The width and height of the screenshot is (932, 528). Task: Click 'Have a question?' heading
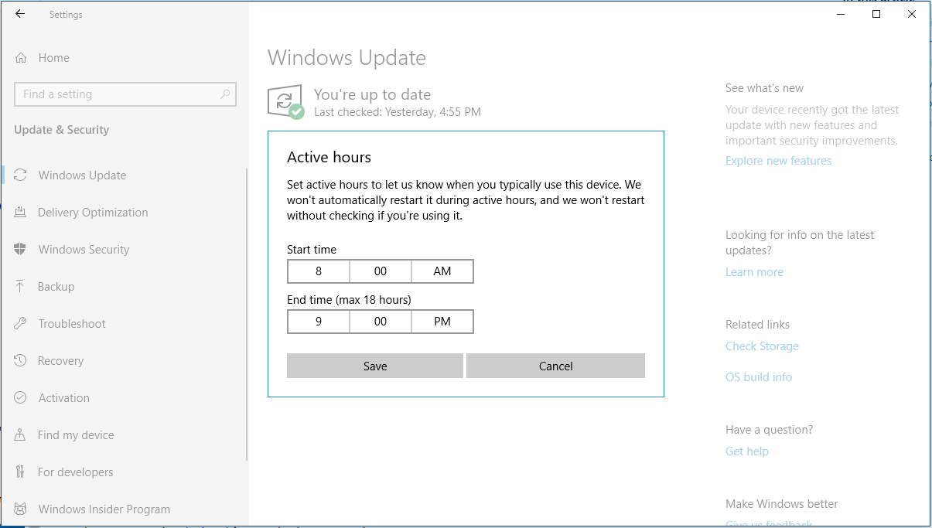coord(769,430)
